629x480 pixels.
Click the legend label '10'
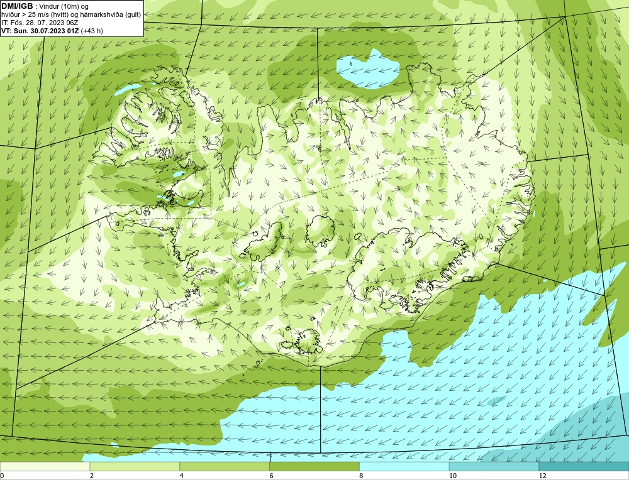click(x=452, y=476)
